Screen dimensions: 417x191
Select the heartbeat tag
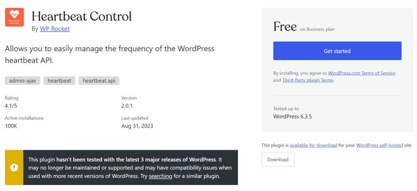(59, 80)
